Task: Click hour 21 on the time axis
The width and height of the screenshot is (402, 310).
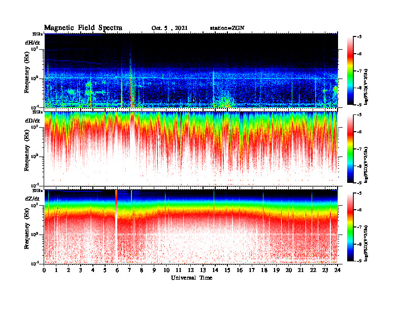Action: pyautogui.click(x=300, y=270)
